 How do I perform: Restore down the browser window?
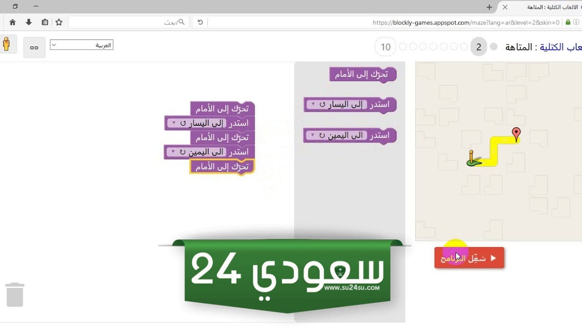[15, 6]
